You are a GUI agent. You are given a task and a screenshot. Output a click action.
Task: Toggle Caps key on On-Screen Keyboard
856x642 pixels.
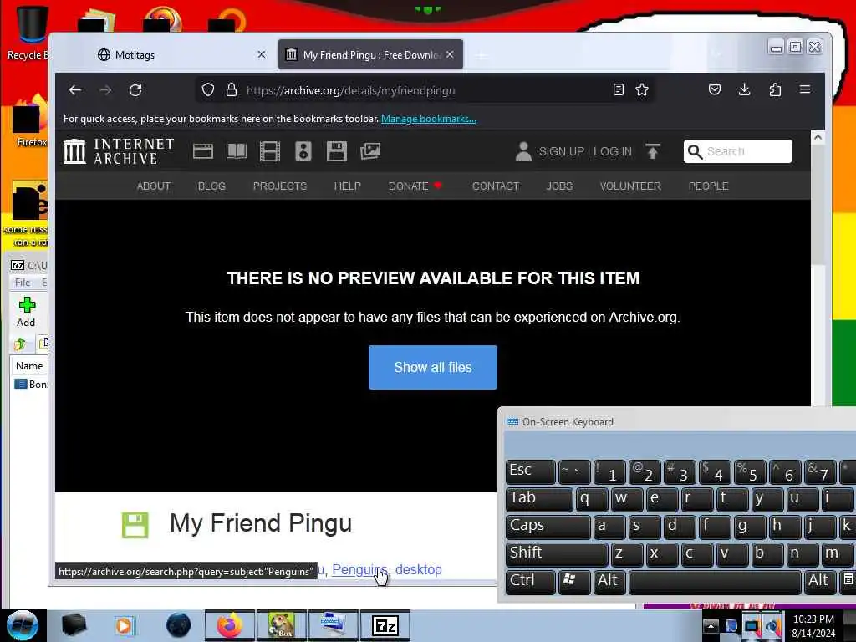tap(548, 527)
